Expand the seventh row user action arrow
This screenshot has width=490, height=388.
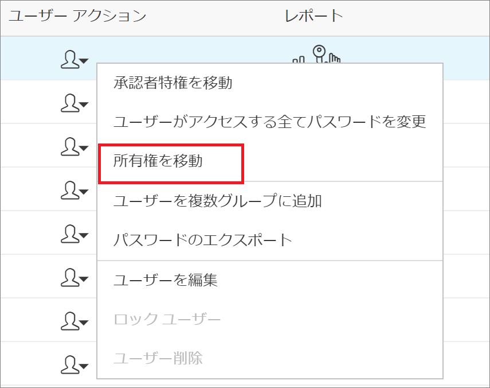point(84,321)
